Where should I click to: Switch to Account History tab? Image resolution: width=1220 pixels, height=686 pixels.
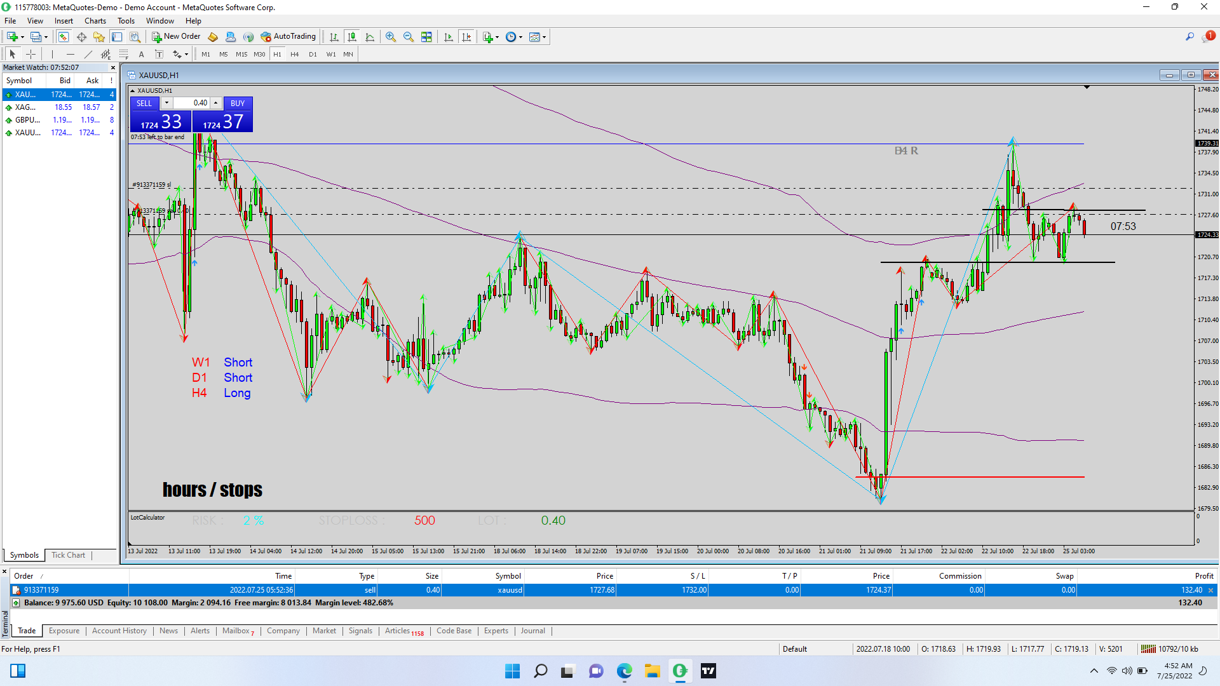[119, 631]
